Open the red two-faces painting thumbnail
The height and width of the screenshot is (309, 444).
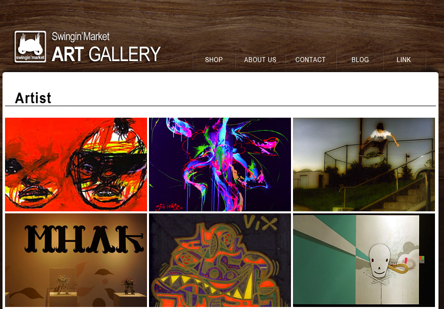tap(76, 165)
